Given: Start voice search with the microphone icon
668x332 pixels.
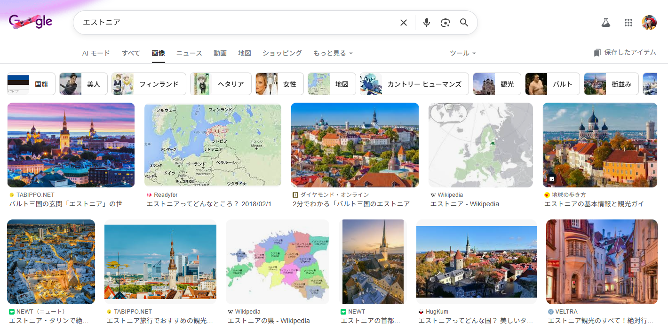Looking at the screenshot, I should pos(426,23).
